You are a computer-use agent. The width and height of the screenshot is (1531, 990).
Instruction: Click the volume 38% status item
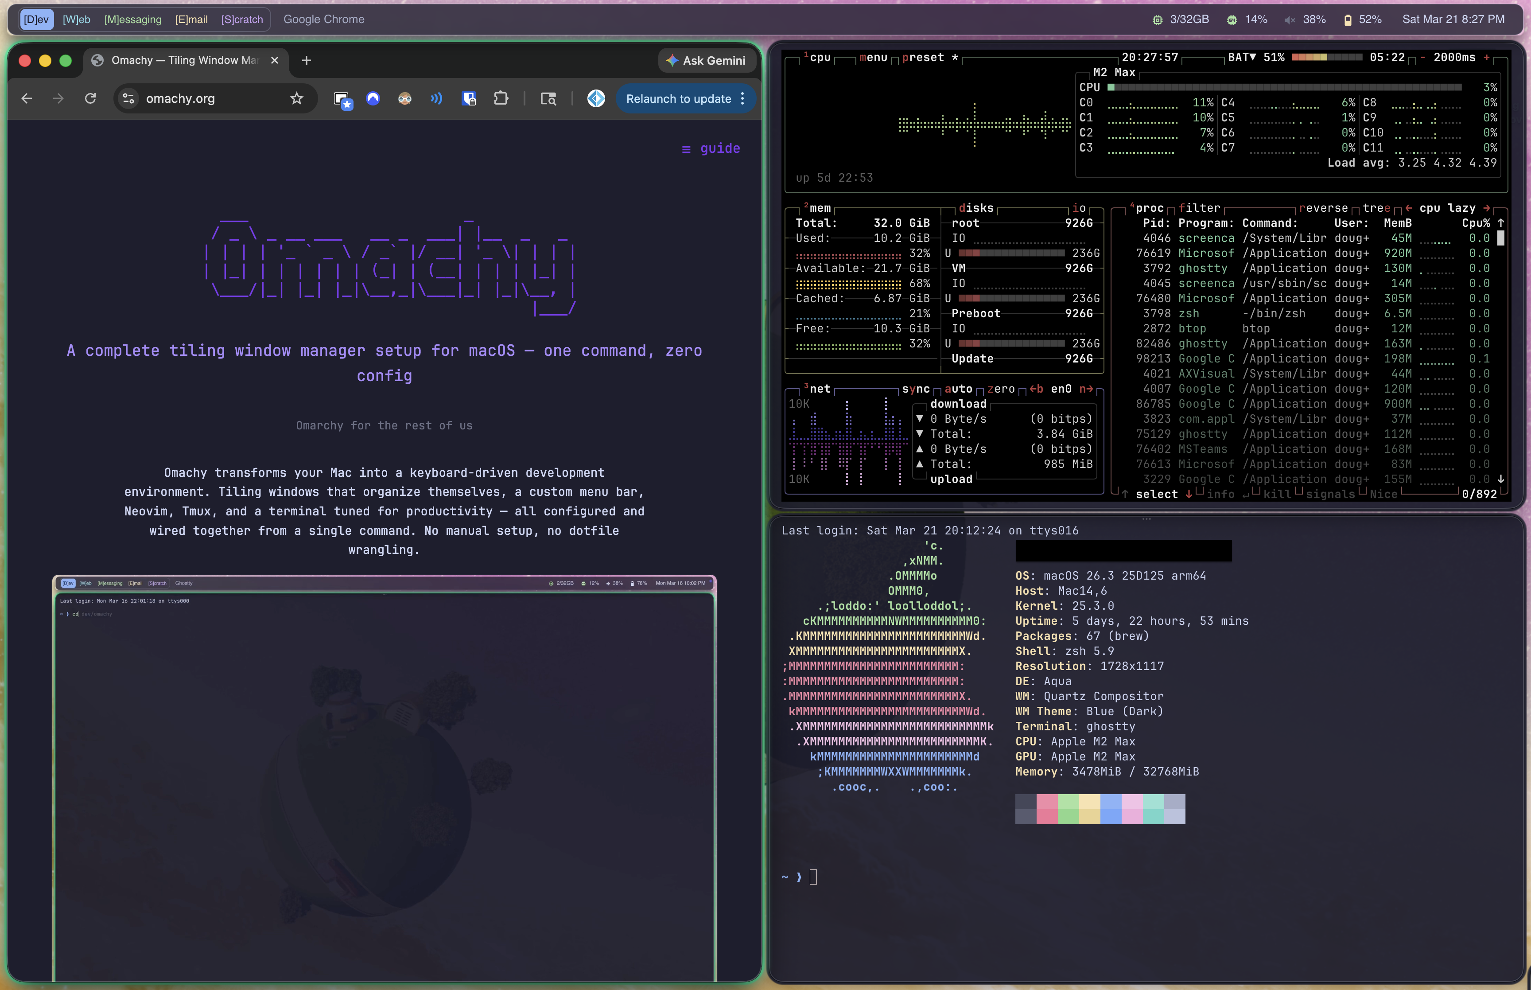tap(1305, 19)
